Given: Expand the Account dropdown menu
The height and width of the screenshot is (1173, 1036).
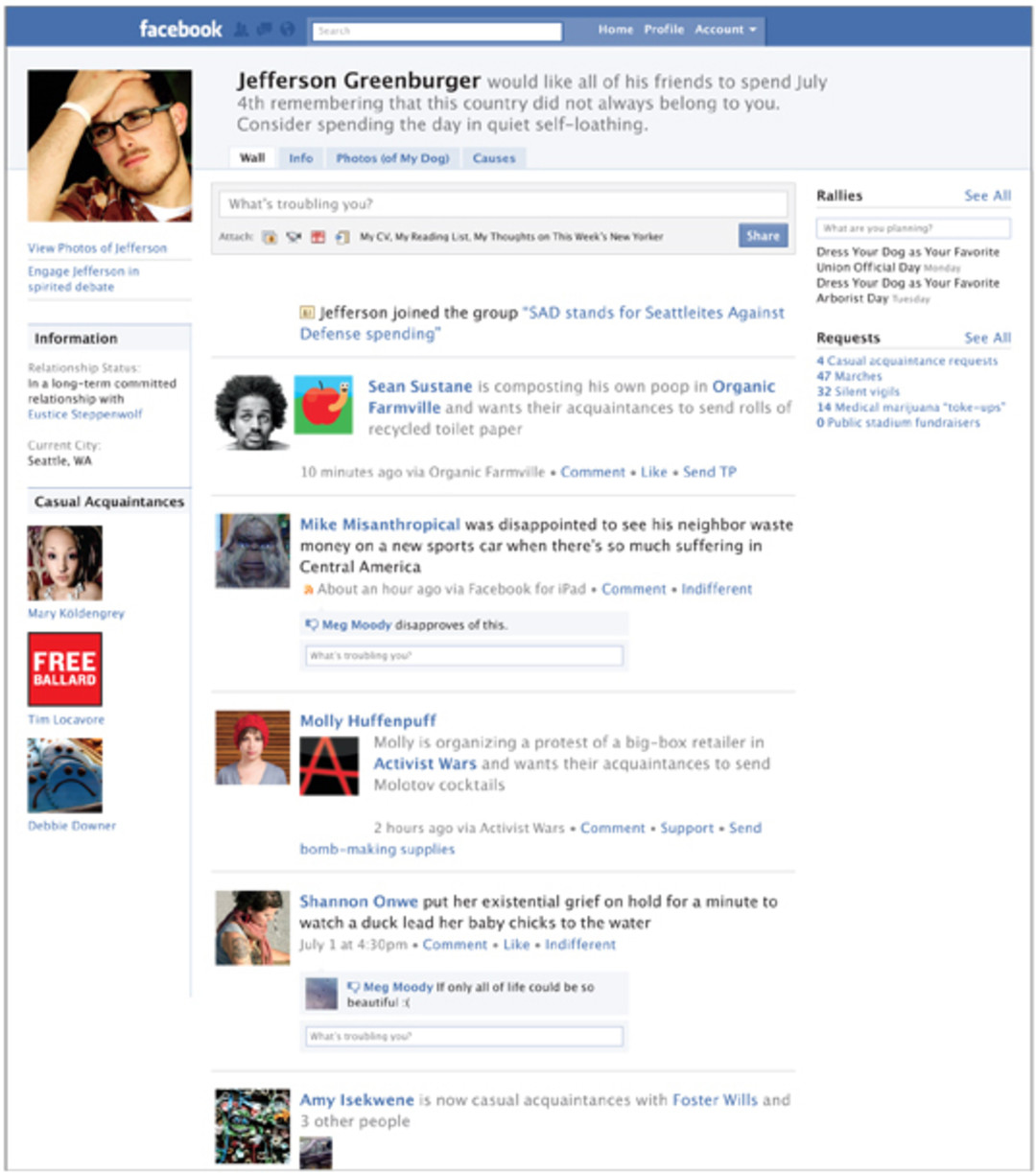Looking at the screenshot, I should pos(725,30).
